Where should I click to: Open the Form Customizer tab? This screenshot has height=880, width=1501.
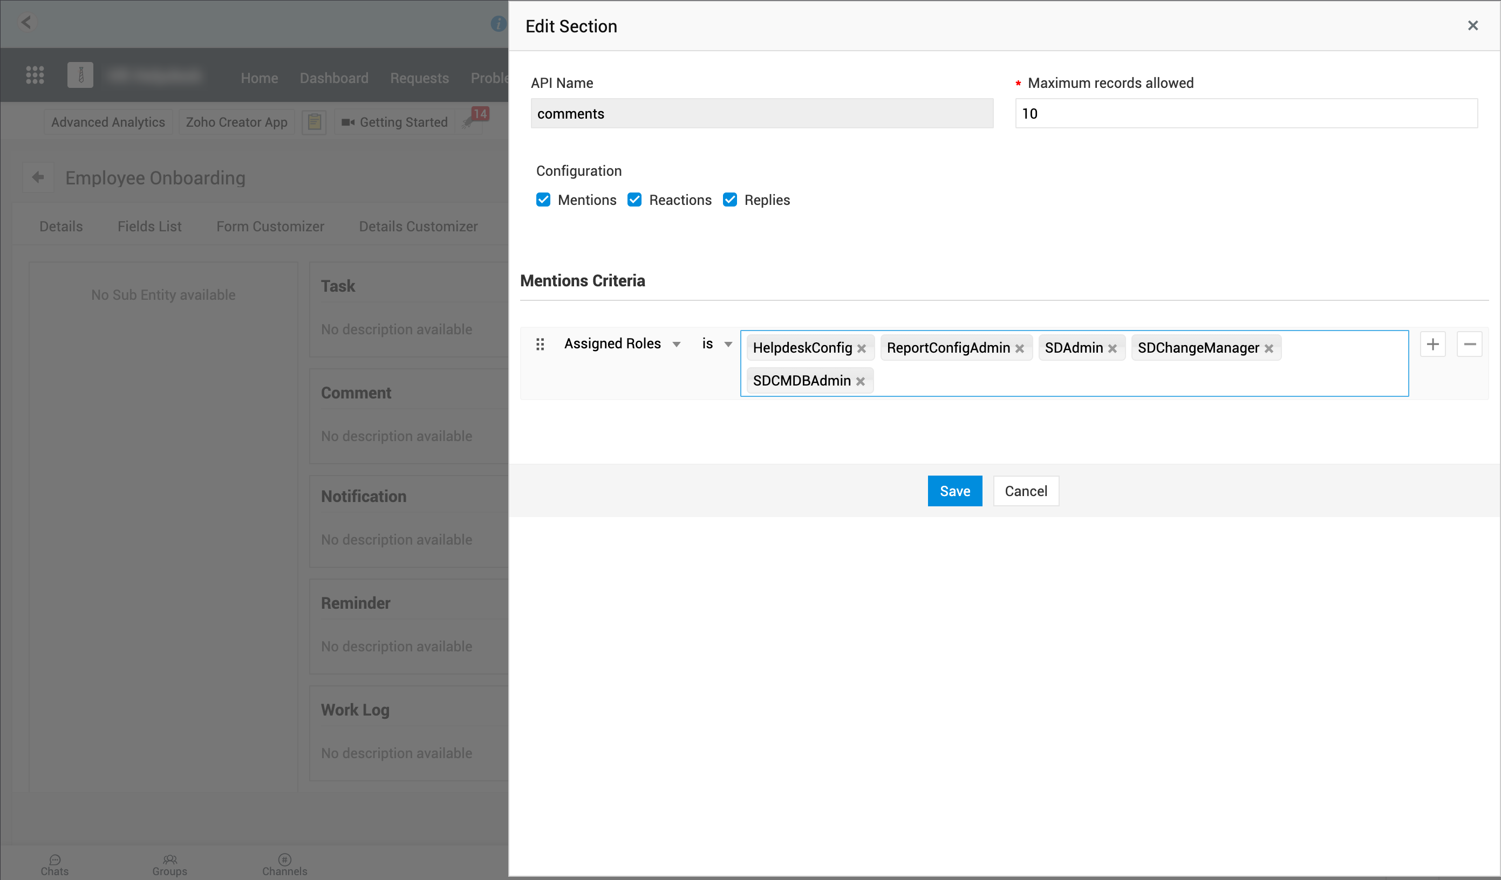tap(270, 226)
